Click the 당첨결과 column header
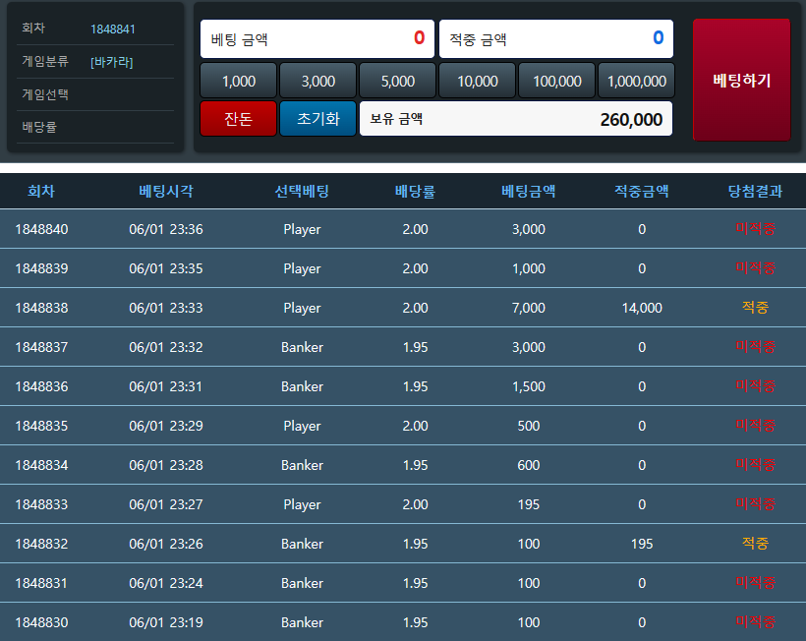 point(755,192)
